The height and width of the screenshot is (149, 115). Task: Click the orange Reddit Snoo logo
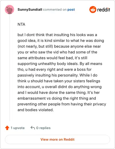93,10
